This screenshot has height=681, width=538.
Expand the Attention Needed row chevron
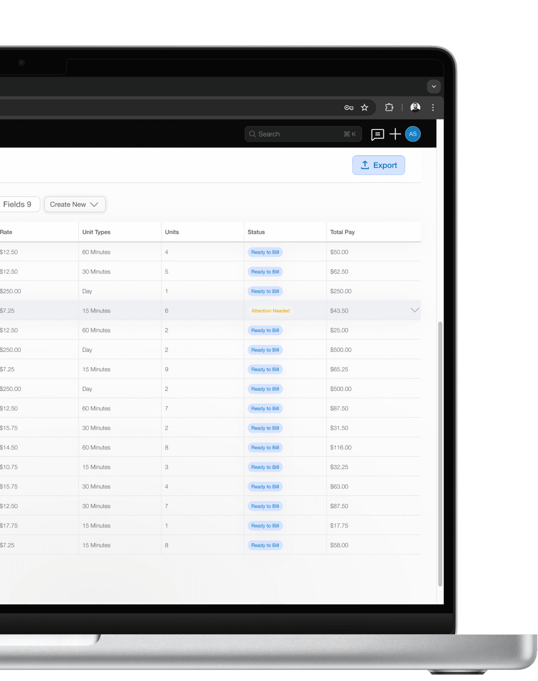pos(414,310)
